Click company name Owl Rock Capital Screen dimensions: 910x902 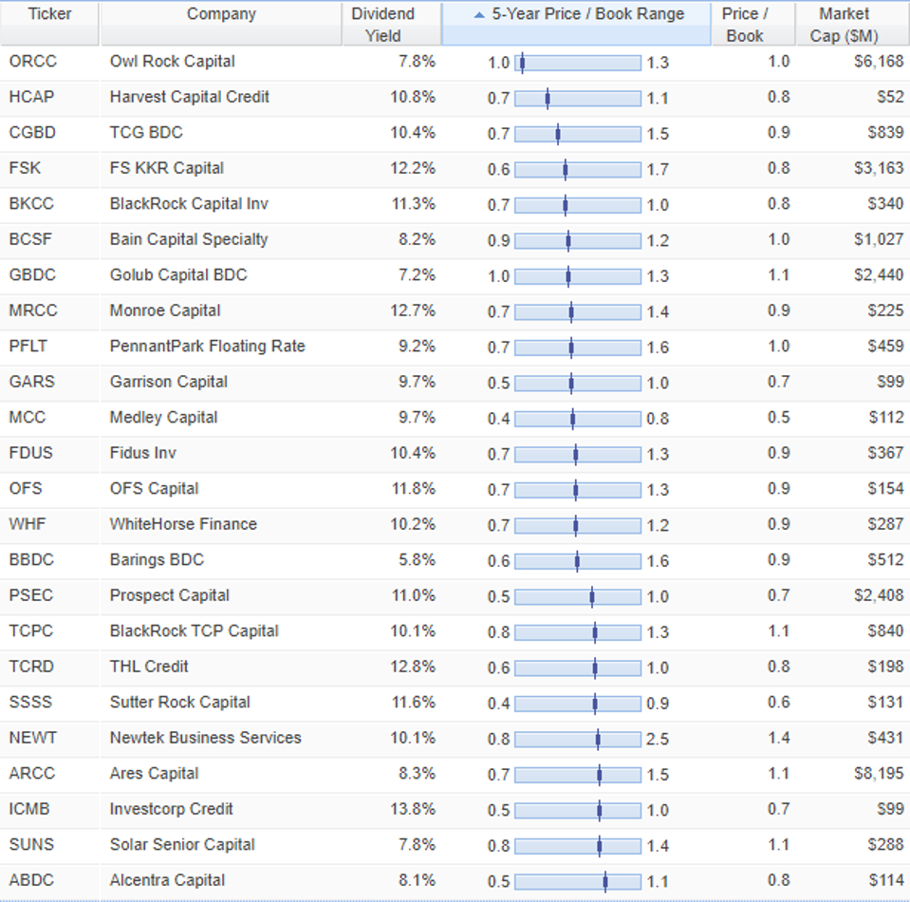pos(173,62)
